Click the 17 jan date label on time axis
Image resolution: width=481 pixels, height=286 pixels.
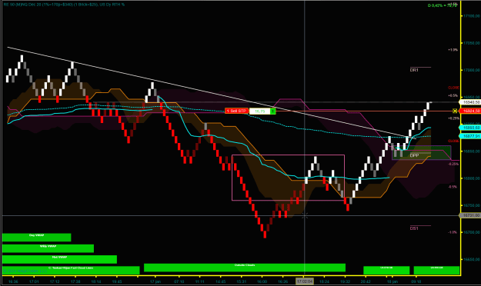(155, 281)
